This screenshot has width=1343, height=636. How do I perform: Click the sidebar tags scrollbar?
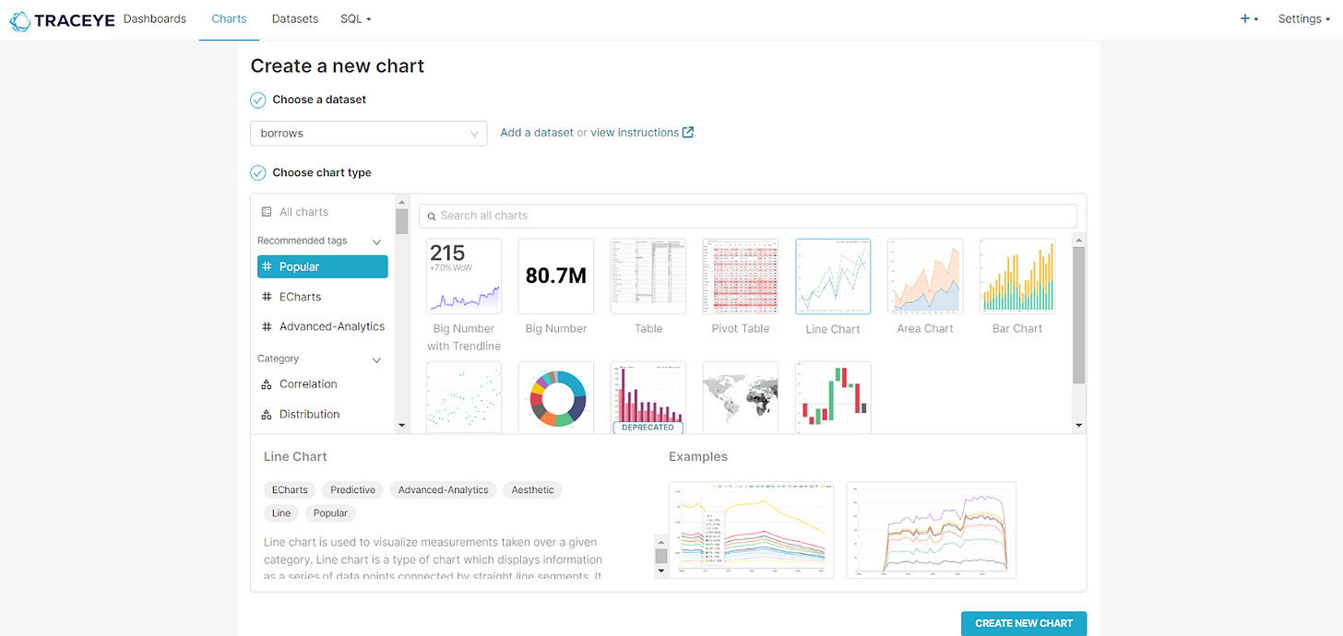coord(401,221)
